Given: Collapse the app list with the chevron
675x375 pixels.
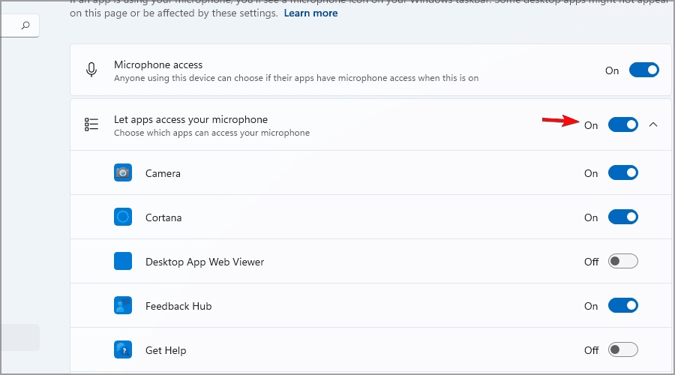Looking at the screenshot, I should coord(653,124).
